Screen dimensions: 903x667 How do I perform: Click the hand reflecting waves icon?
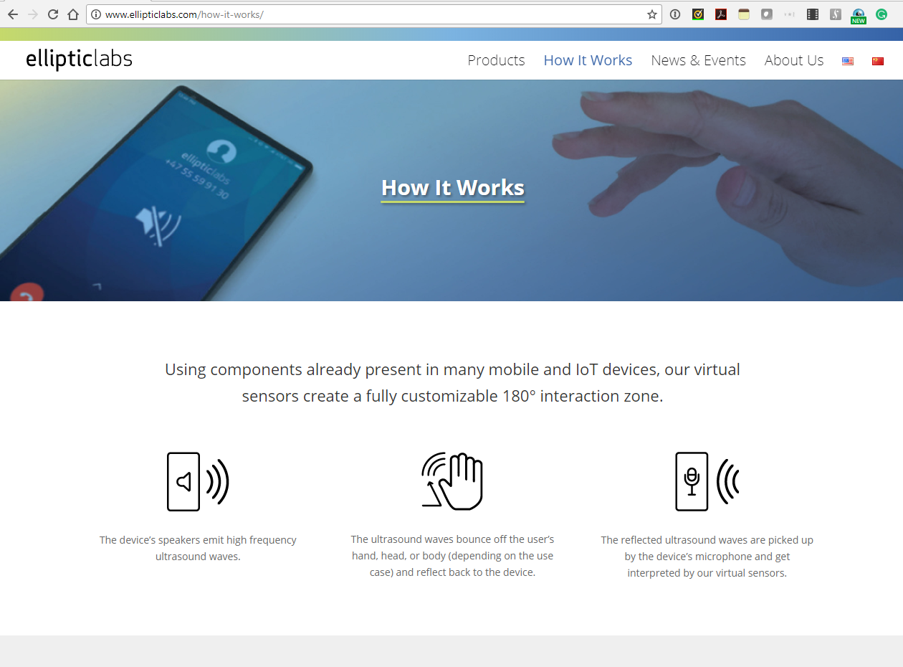(452, 481)
